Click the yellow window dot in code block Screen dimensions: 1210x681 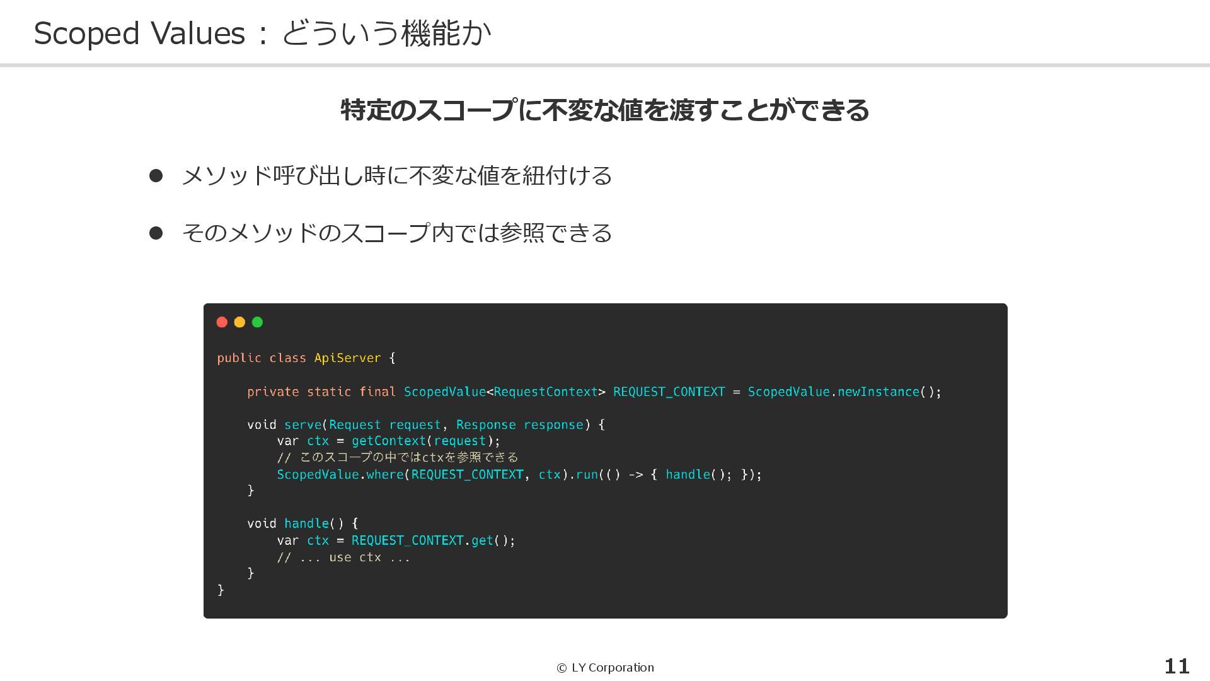click(x=239, y=322)
